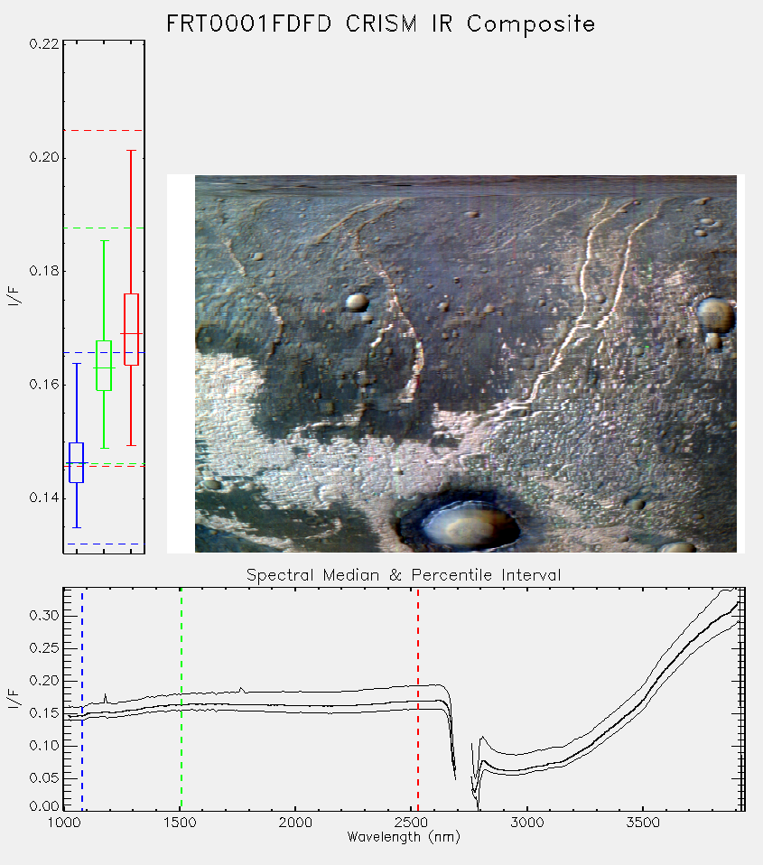Click the red upper dashed limit line in the box plot
The width and height of the screenshot is (763, 865).
coord(104,131)
